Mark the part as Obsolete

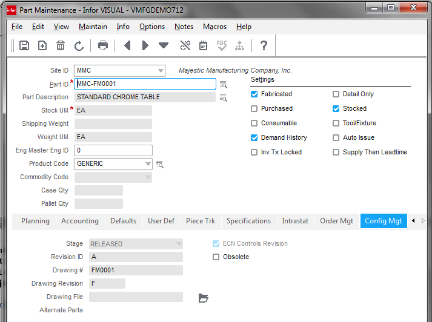pyautogui.click(x=216, y=257)
